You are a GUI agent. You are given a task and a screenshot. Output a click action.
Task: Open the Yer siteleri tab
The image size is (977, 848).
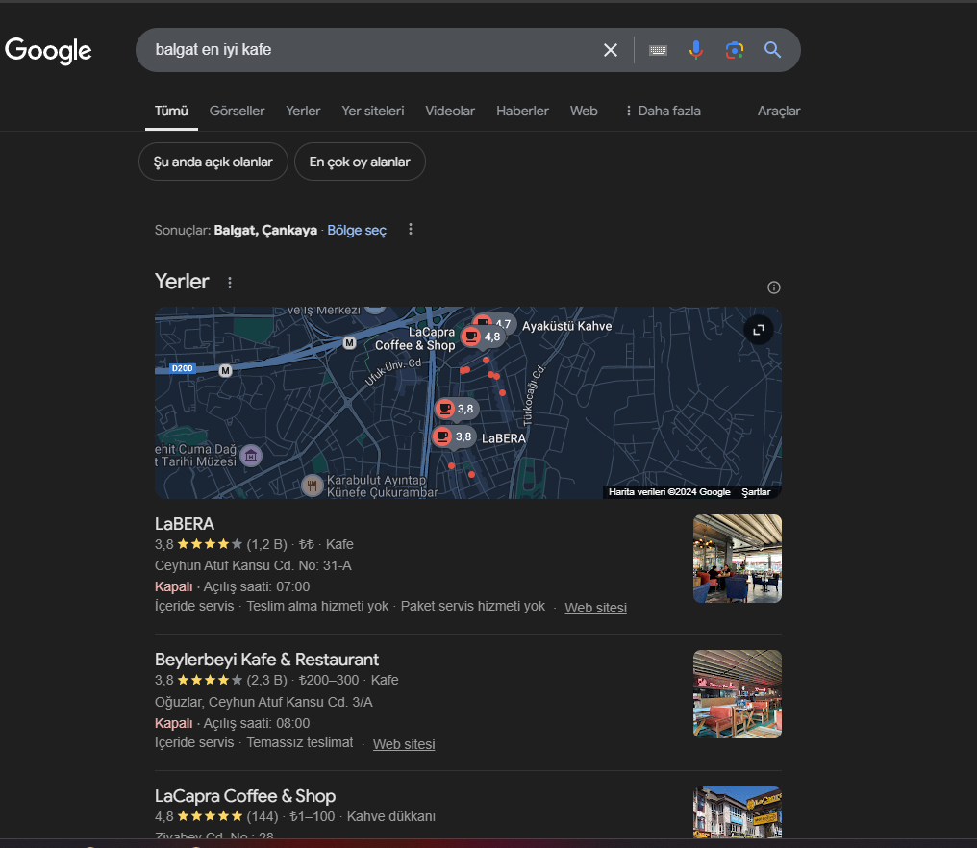click(372, 111)
